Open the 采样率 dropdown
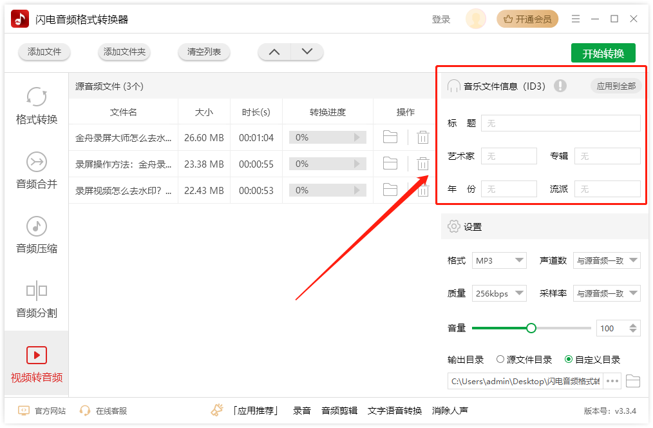Screen dimensions: 653x428 coord(606,293)
